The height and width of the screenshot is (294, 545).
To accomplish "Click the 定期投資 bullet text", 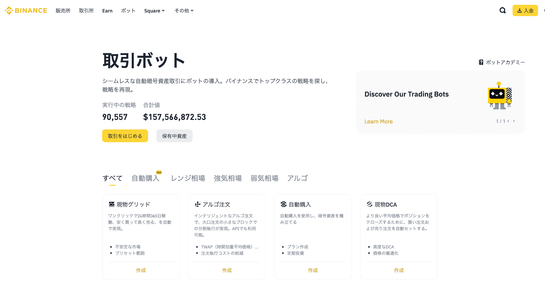I will coord(296,253).
